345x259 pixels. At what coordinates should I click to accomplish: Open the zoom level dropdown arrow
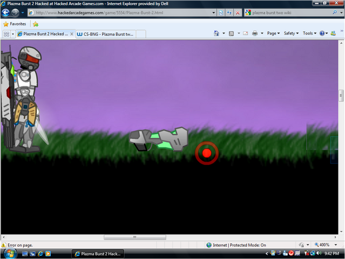click(336, 245)
